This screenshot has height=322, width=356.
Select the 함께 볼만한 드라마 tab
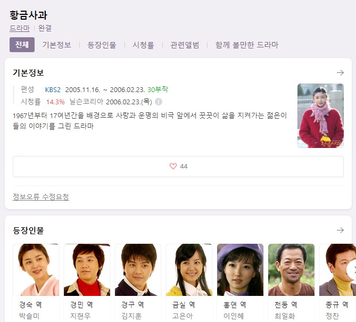pos(247,45)
